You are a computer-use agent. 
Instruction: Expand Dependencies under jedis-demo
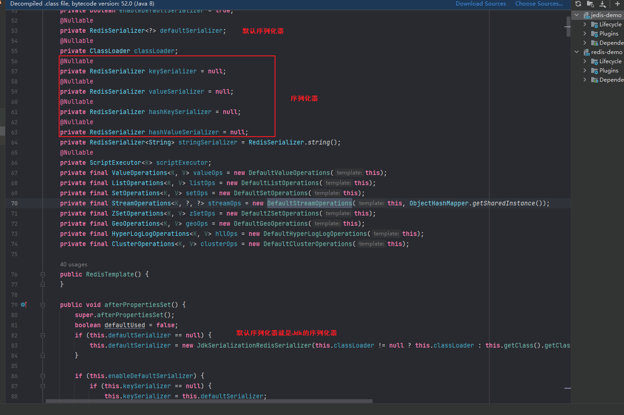coord(585,43)
